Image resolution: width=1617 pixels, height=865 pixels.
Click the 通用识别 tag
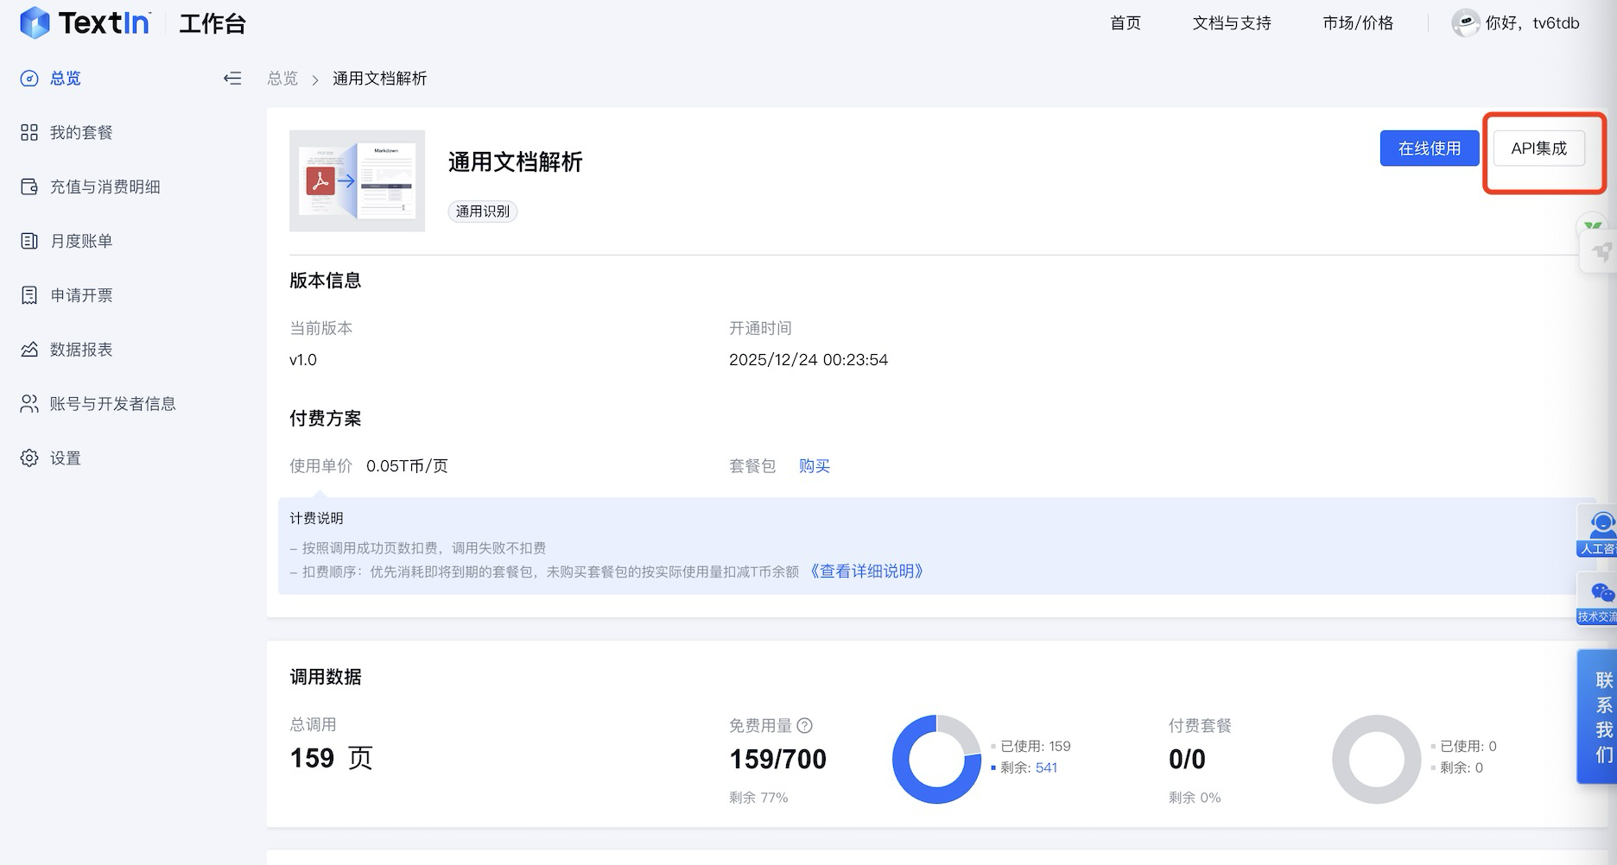[483, 212]
